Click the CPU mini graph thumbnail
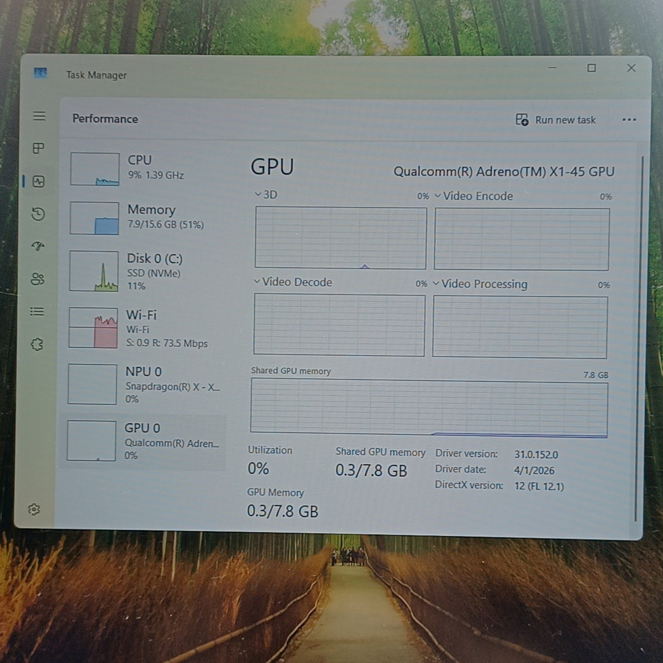The image size is (663, 663). click(94, 169)
